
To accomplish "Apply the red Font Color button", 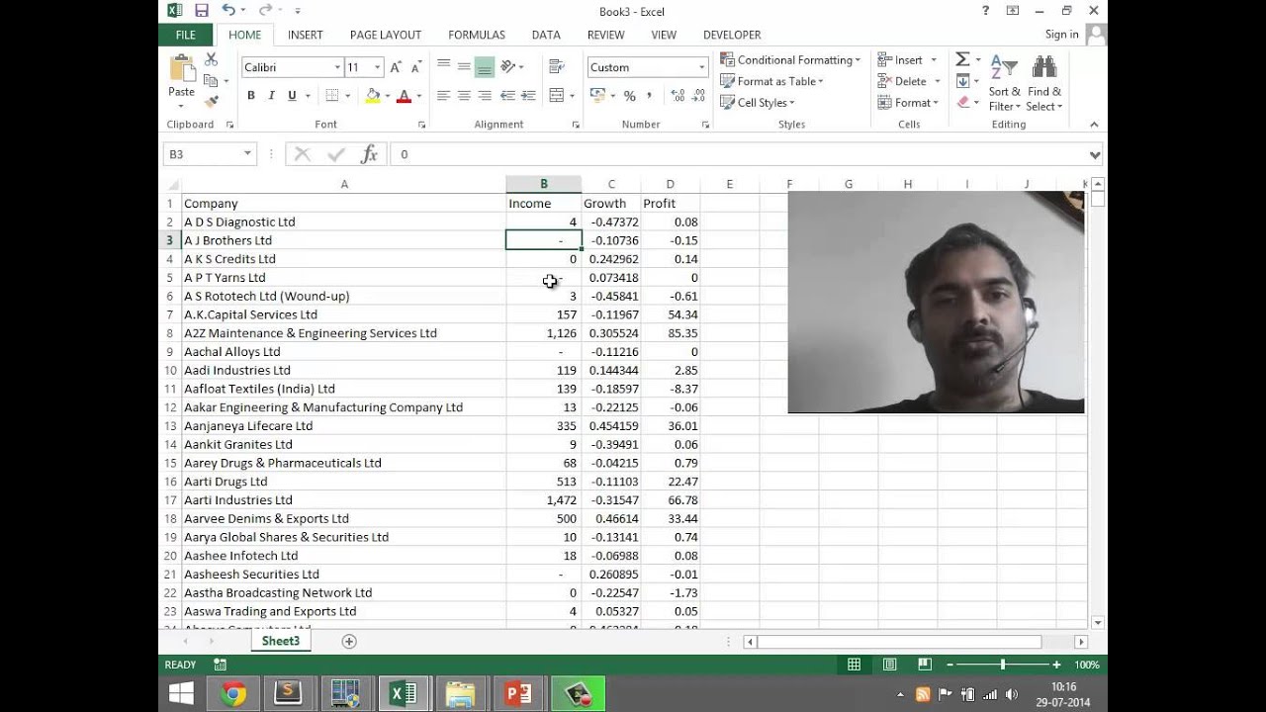I will point(404,96).
